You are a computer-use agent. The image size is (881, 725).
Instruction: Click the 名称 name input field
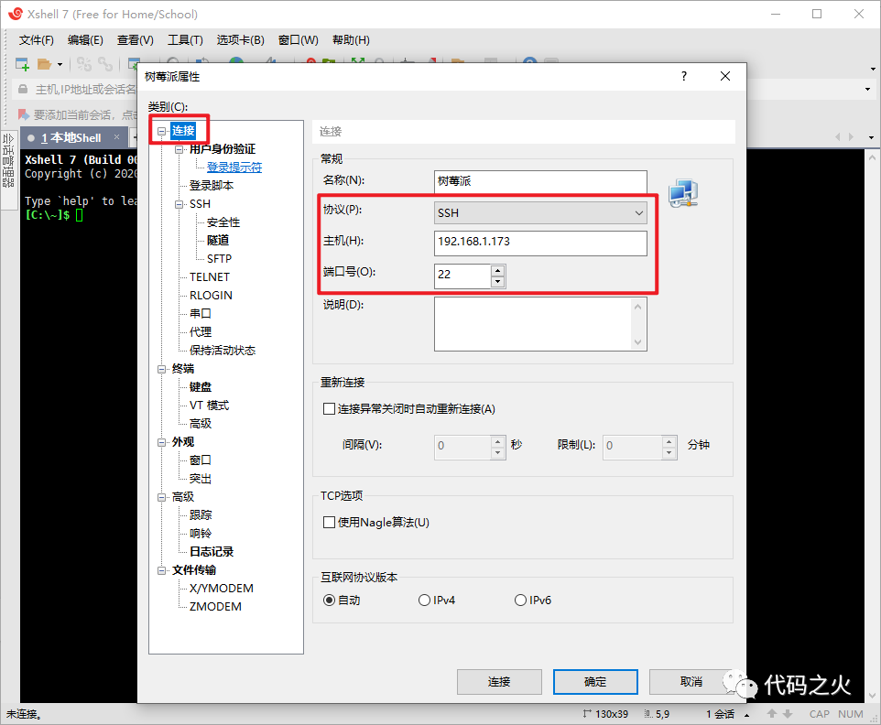click(540, 181)
